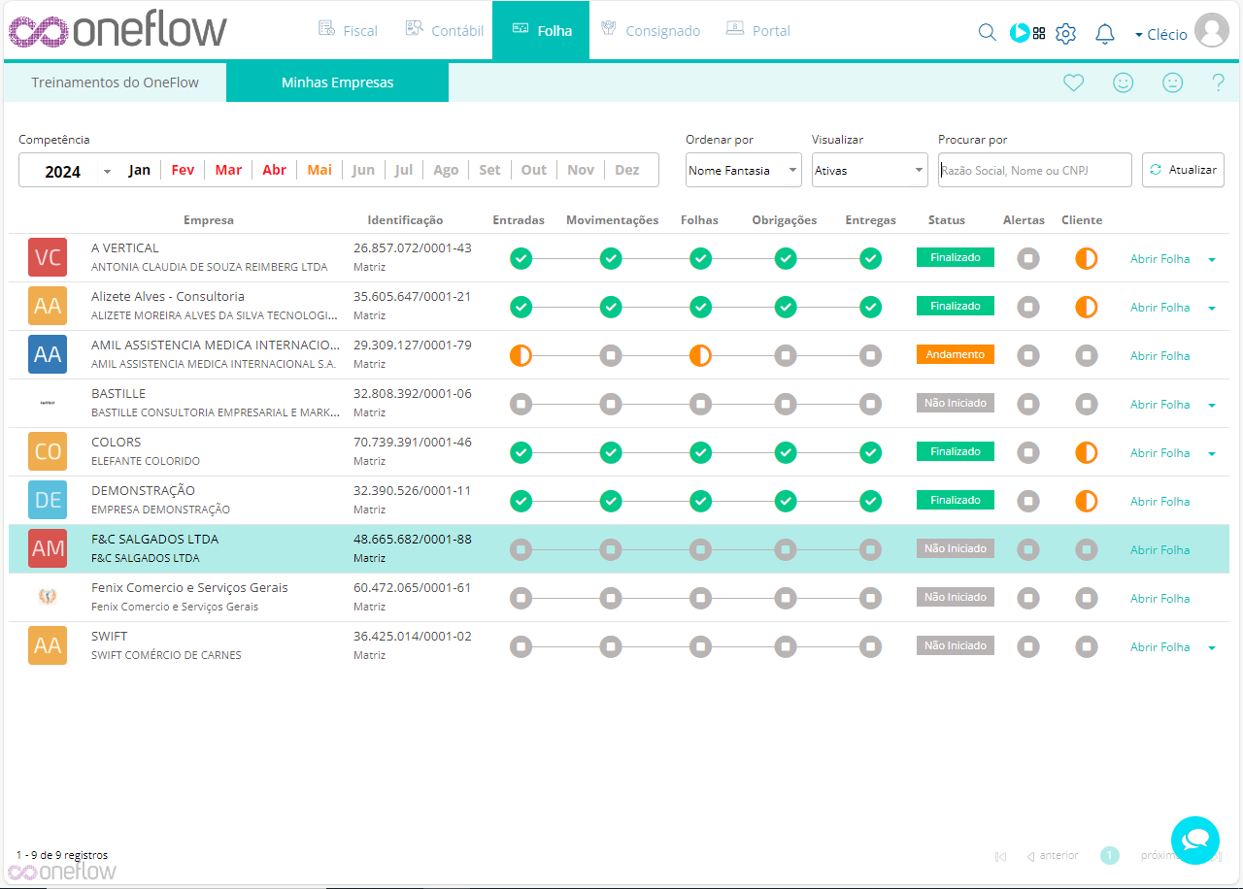Click the Atualizar button
The image size is (1243, 889).
[x=1183, y=170]
